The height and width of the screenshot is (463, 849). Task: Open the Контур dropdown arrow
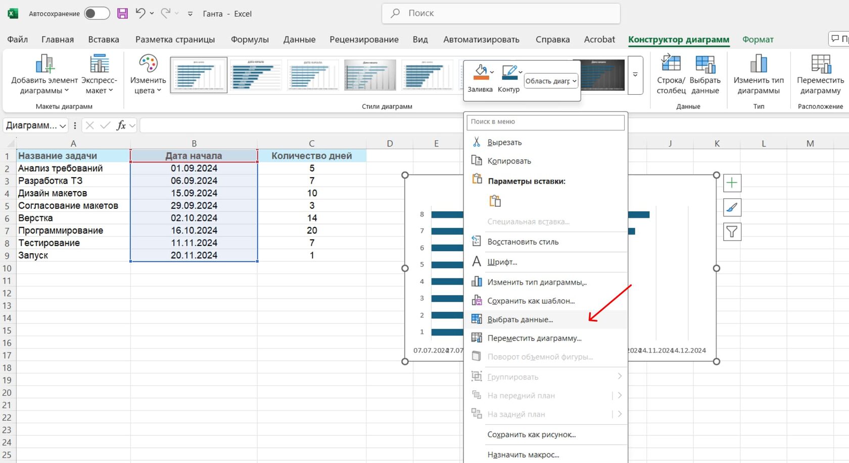point(521,72)
